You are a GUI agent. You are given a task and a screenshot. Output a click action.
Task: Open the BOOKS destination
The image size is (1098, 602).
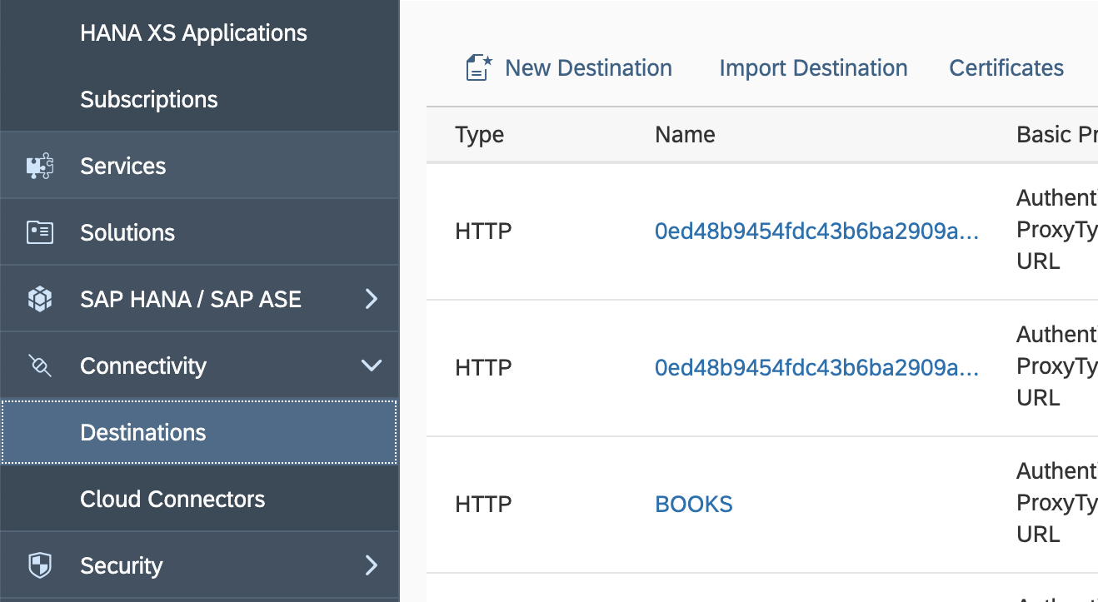693,503
